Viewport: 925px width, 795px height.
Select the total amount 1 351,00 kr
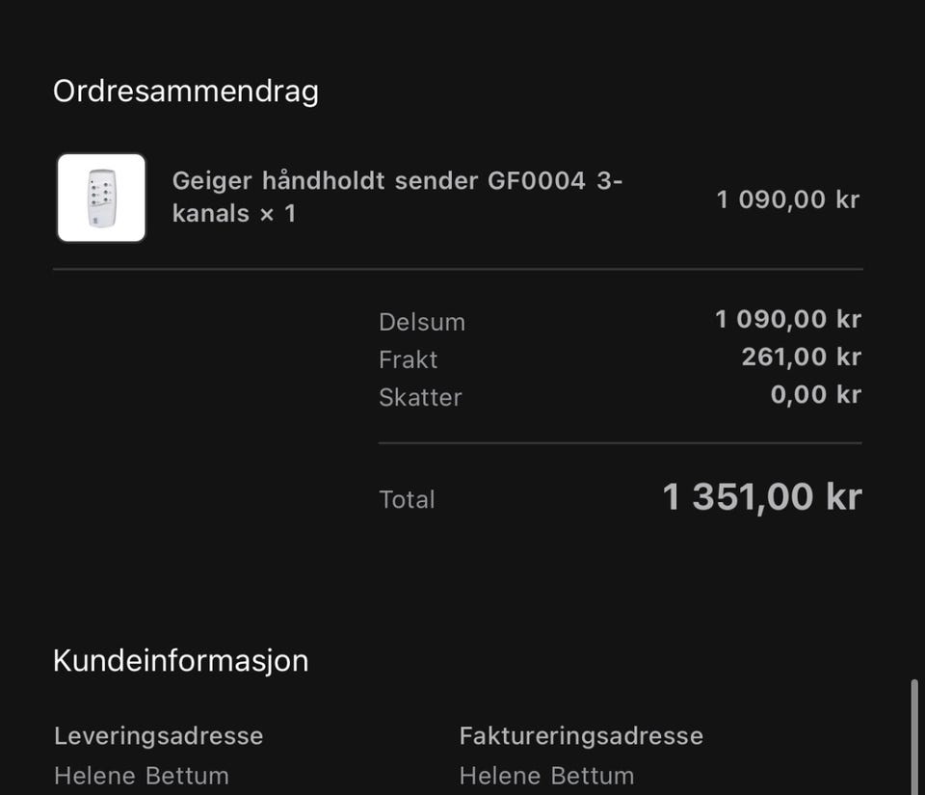click(x=761, y=496)
